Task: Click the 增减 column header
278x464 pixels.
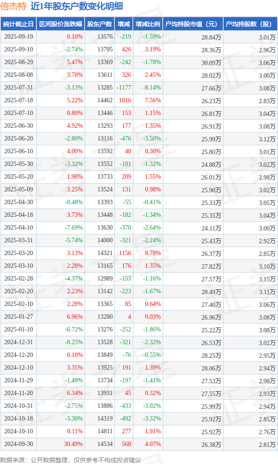Action: (124, 24)
